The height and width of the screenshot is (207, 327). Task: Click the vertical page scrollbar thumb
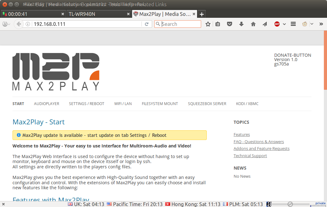325,60
